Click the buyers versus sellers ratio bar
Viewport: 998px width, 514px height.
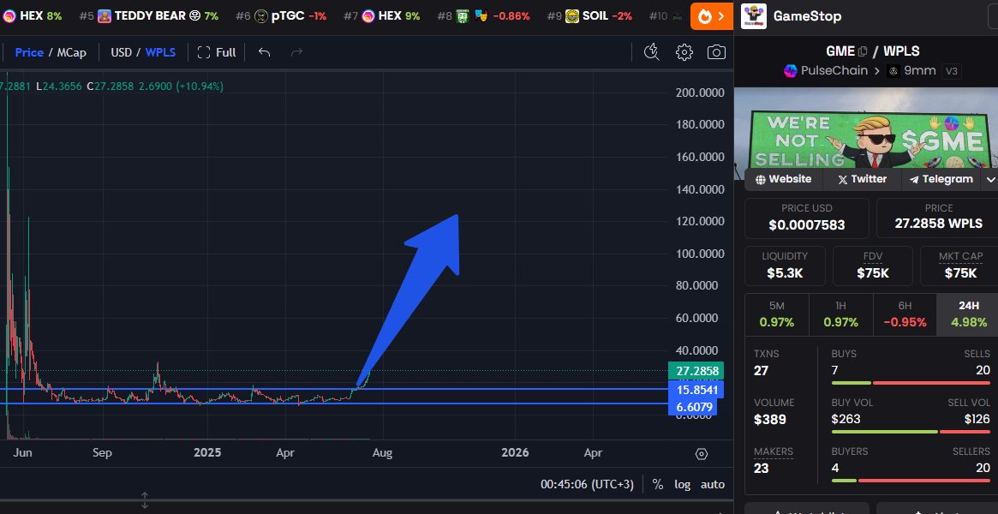[x=911, y=481]
